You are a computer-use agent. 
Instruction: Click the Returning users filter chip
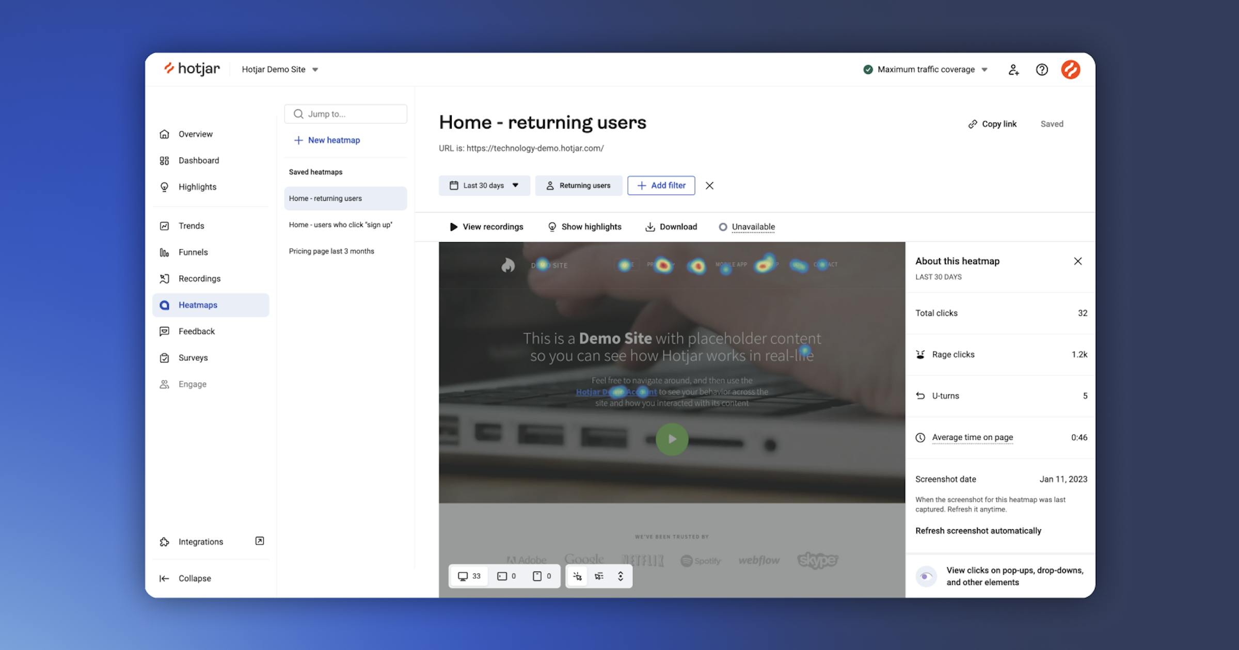click(578, 185)
